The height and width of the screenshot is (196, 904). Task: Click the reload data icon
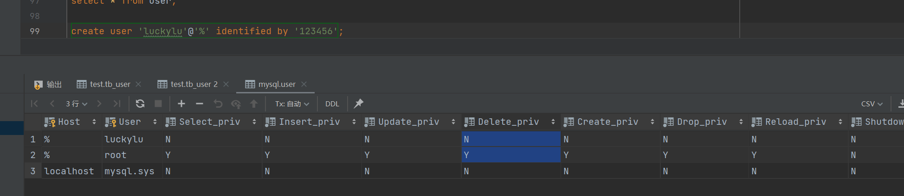(x=140, y=104)
